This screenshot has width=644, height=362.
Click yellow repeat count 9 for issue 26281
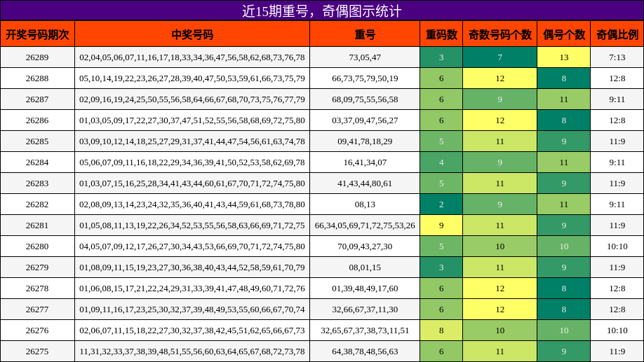pos(441,225)
